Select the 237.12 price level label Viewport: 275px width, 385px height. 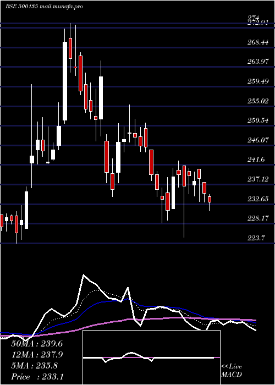(257, 179)
